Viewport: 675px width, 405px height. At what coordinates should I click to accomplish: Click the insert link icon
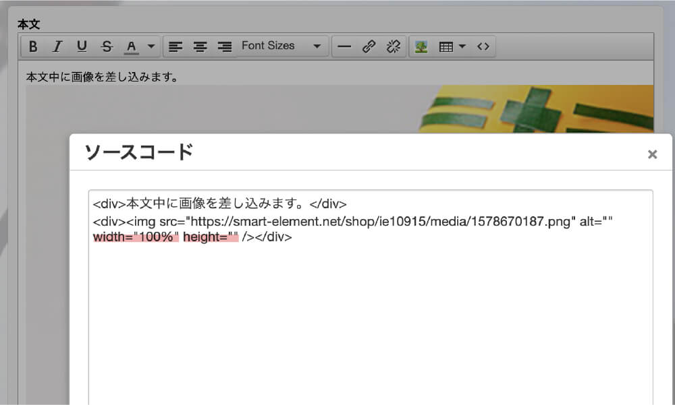[369, 46]
